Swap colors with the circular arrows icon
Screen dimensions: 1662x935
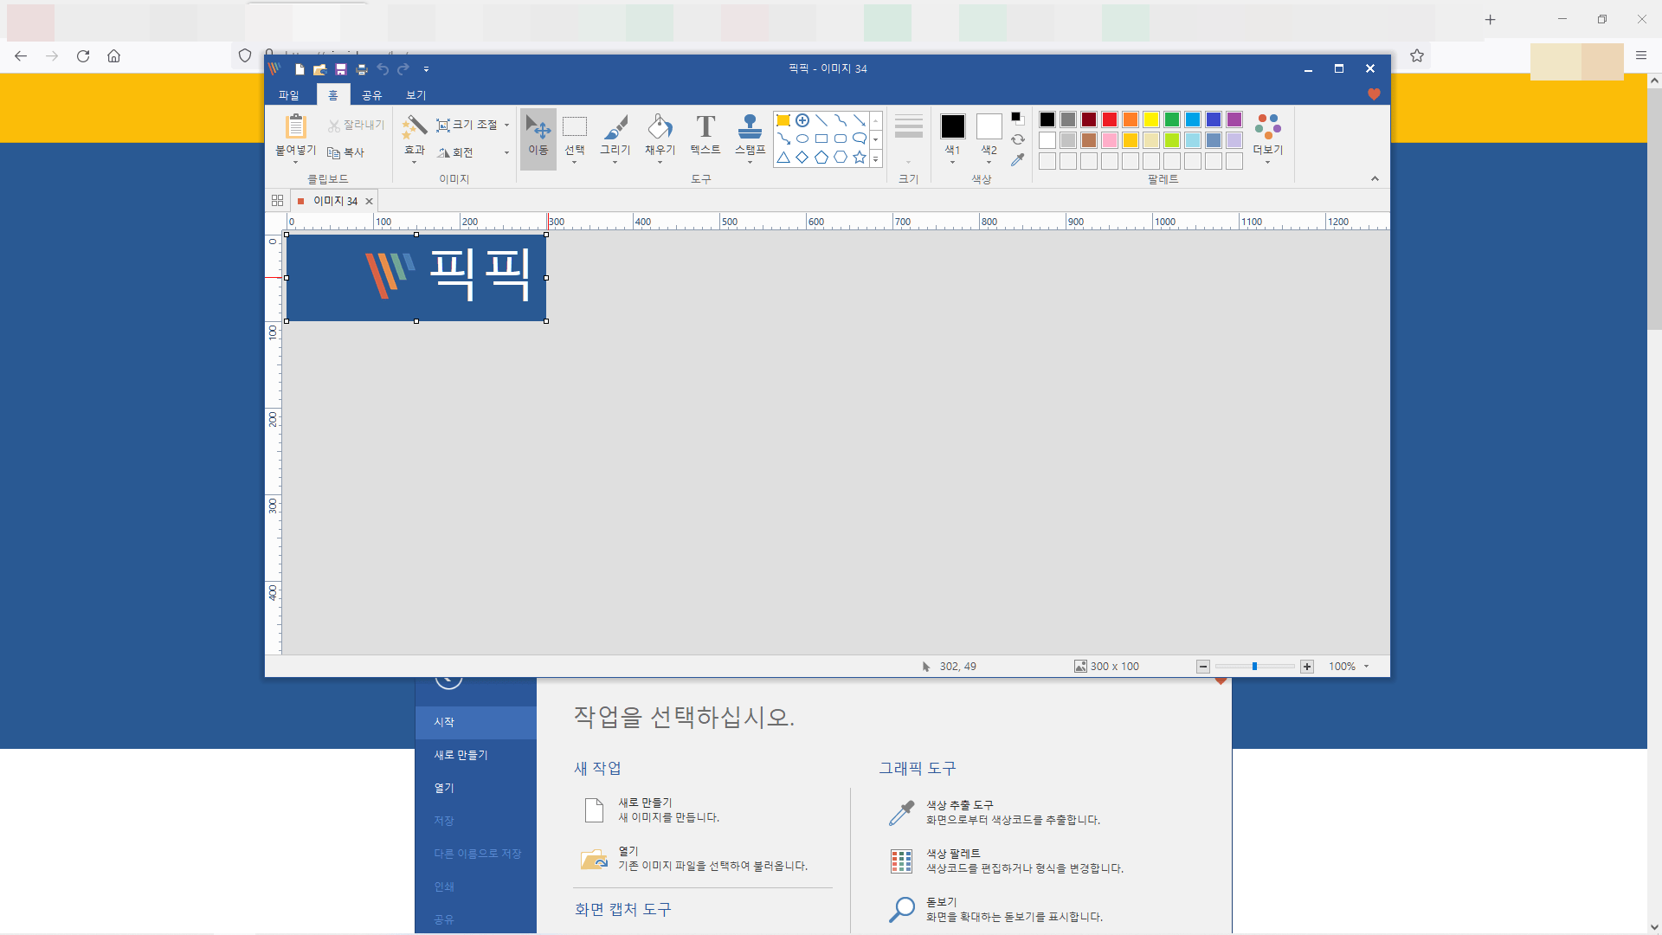(1018, 139)
